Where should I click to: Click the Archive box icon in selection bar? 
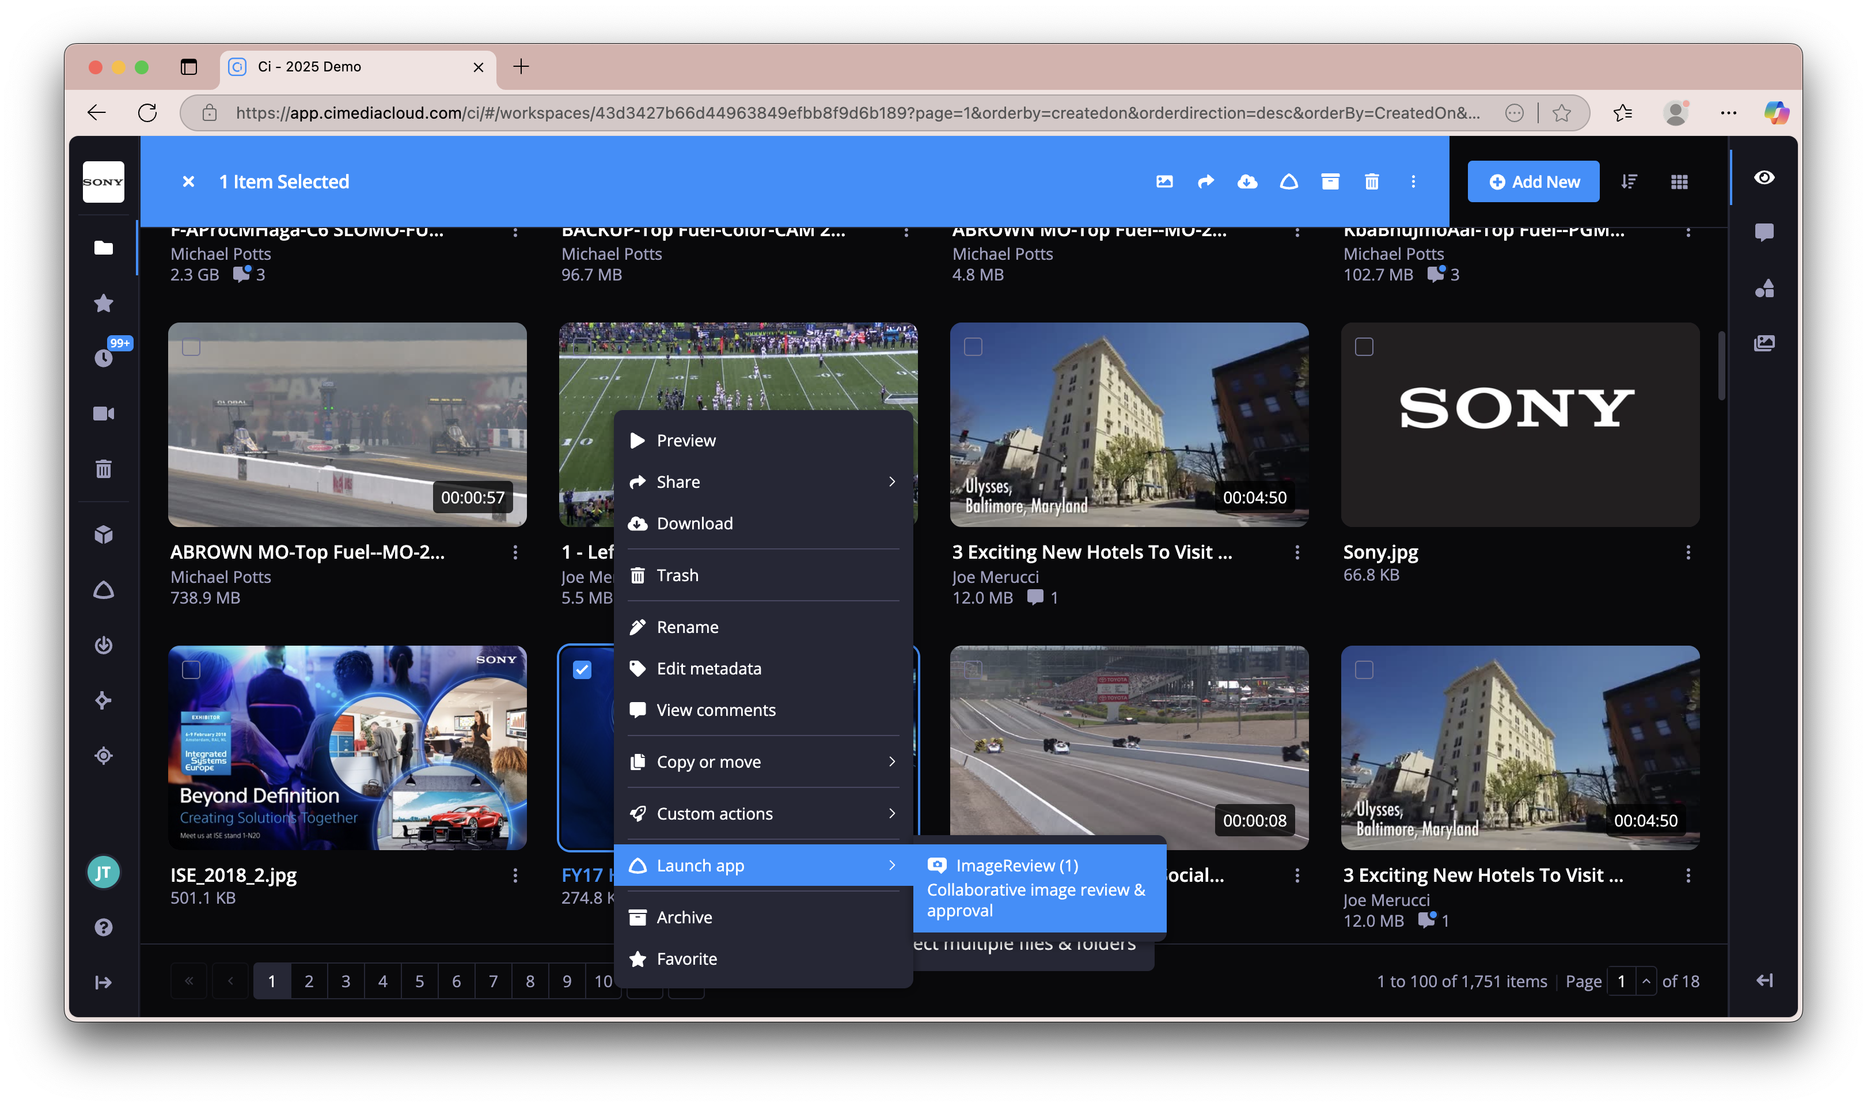coord(1330,182)
